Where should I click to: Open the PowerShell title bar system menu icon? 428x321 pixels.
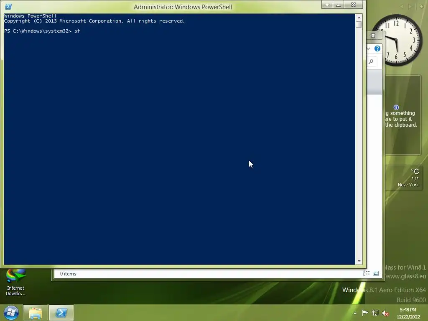click(8, 7)
